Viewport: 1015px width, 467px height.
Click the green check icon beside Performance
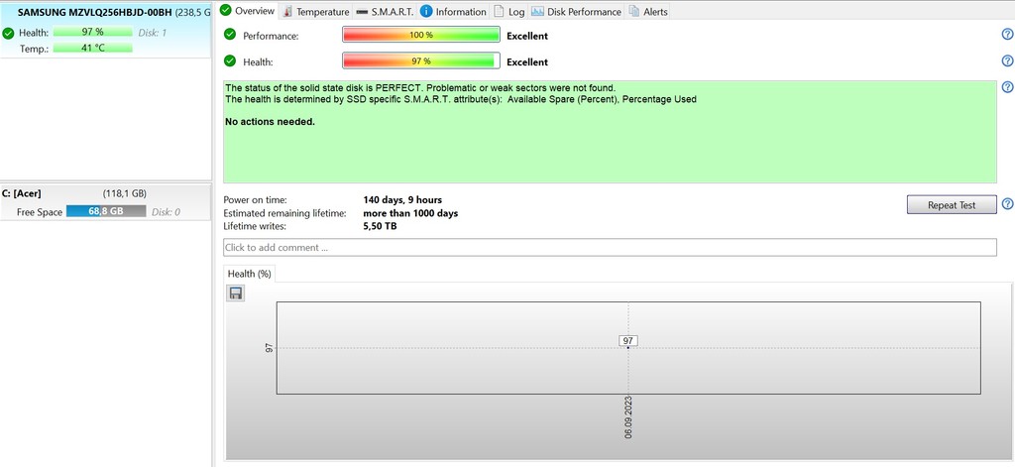tap(230, 35)
